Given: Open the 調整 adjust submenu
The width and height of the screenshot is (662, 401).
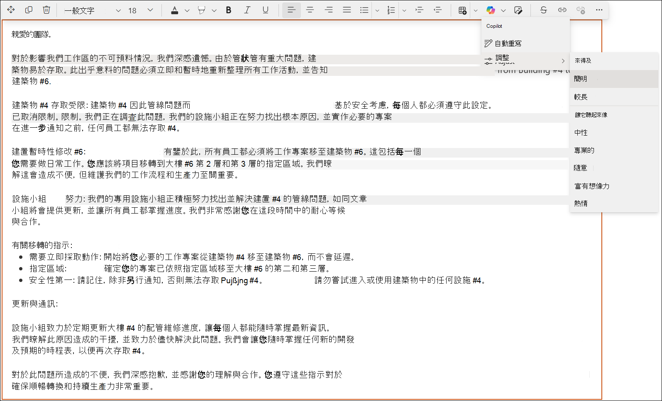Looking at the screenshot, I should pyautogui.click(x=525, y=61).
